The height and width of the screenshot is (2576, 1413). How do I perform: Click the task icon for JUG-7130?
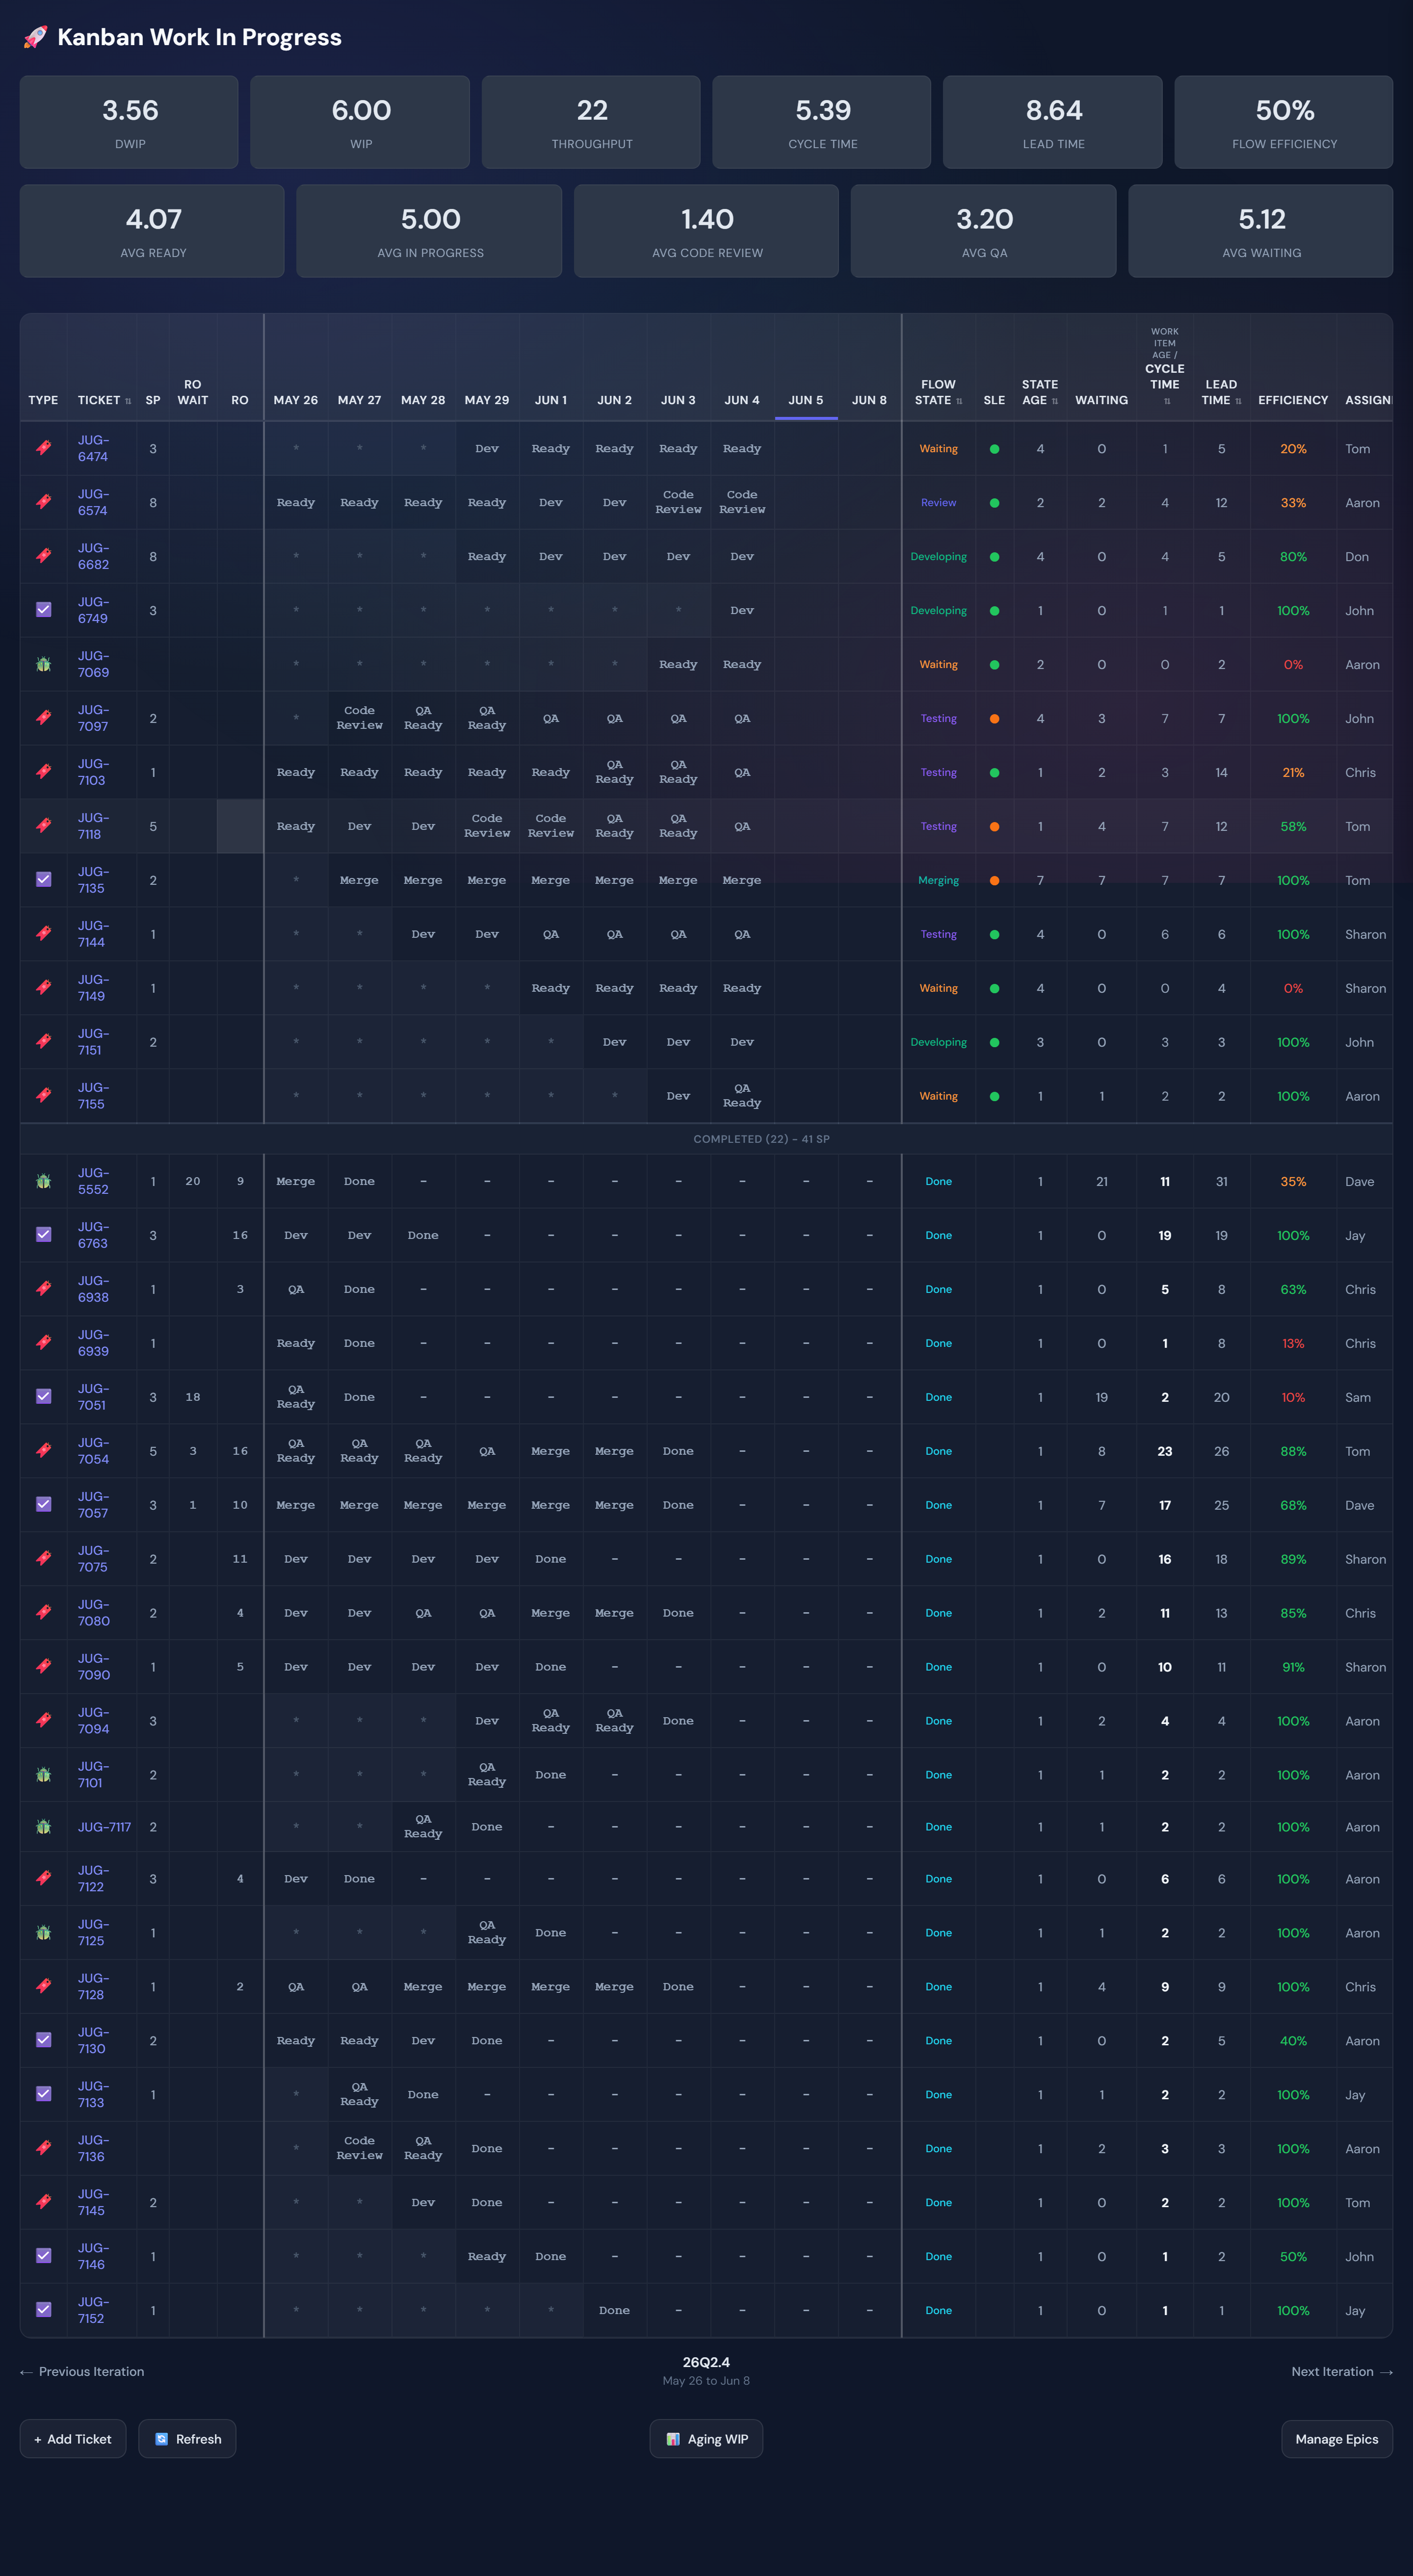click(x=43, y=2041)
